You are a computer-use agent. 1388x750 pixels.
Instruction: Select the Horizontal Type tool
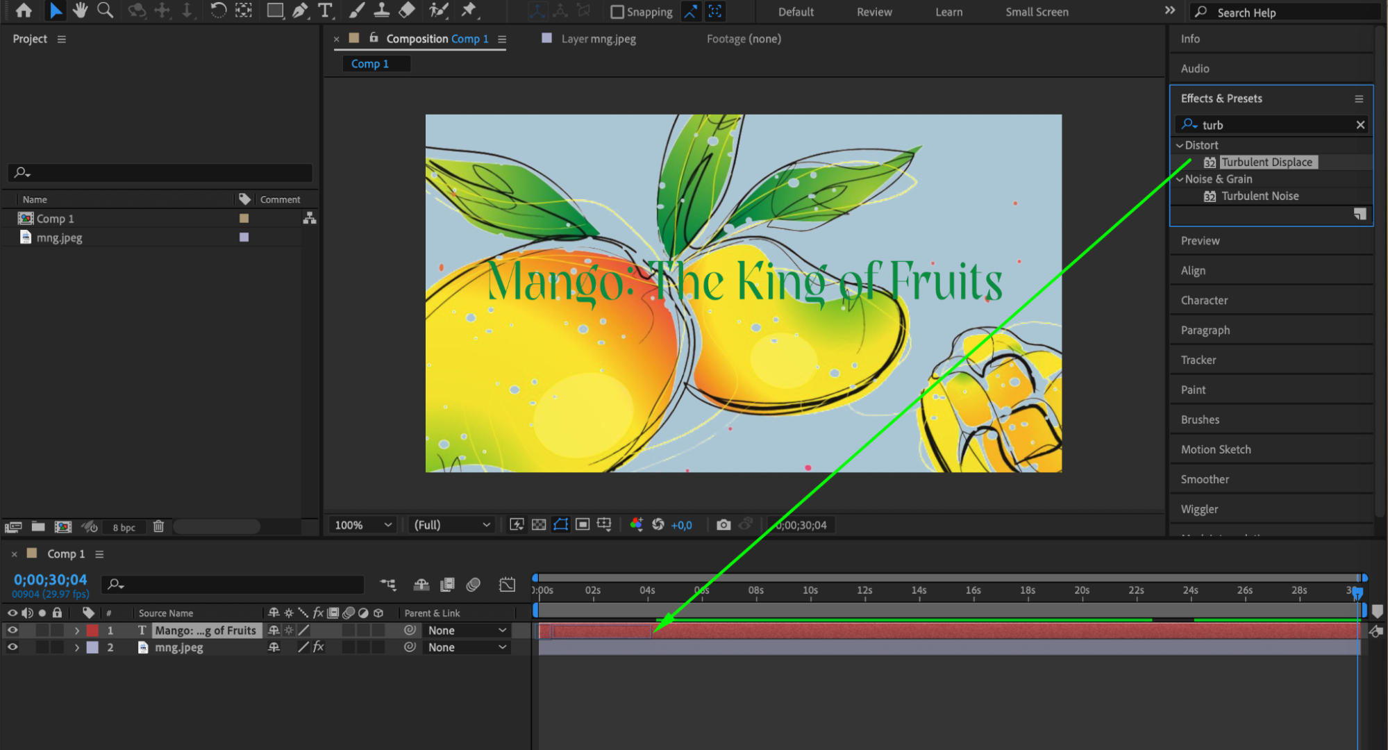point(325,10)
